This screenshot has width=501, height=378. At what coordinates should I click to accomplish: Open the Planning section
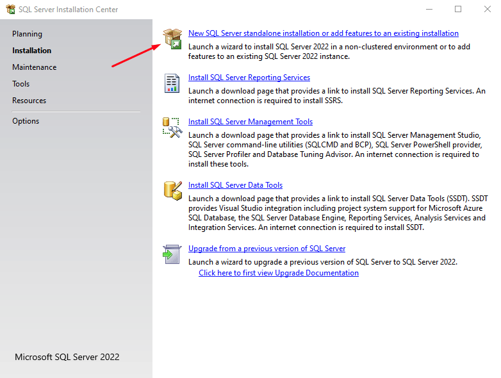pyautogui.click(x=27, y=34)
